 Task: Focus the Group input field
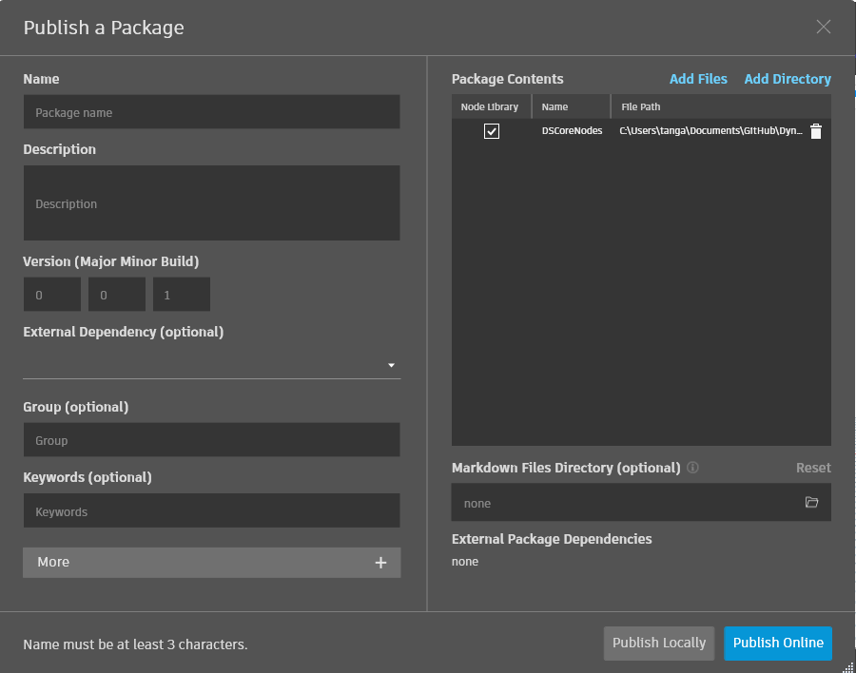tap(212, 440)
